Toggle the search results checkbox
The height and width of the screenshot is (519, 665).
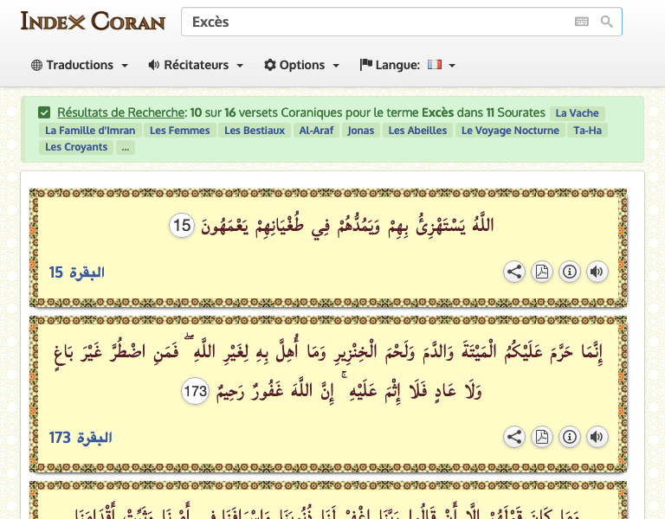(44, 112)
